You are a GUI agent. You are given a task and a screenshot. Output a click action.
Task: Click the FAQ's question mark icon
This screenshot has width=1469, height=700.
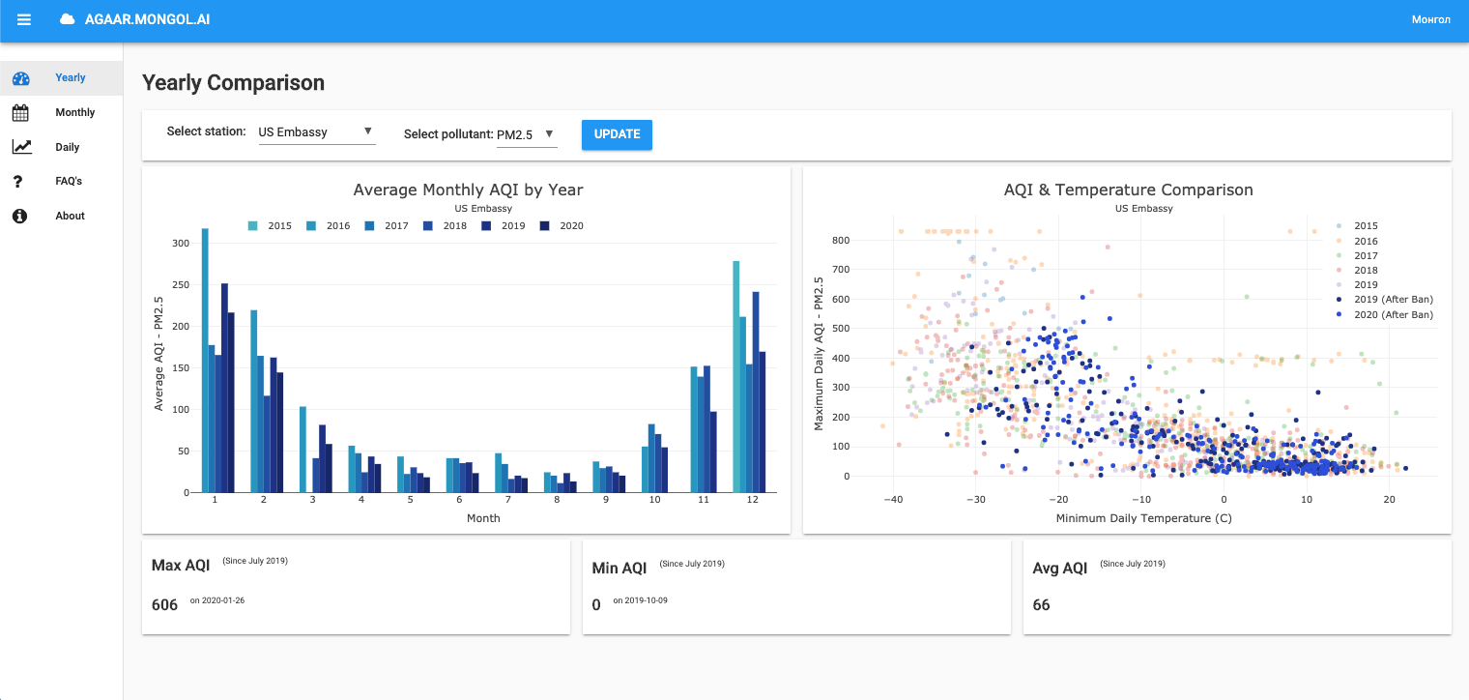click(18, 182)
